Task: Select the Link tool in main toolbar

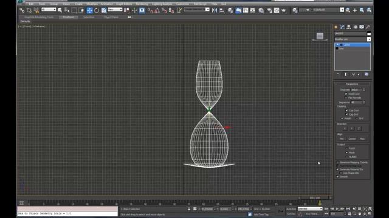Action: [x=22, y=10]
